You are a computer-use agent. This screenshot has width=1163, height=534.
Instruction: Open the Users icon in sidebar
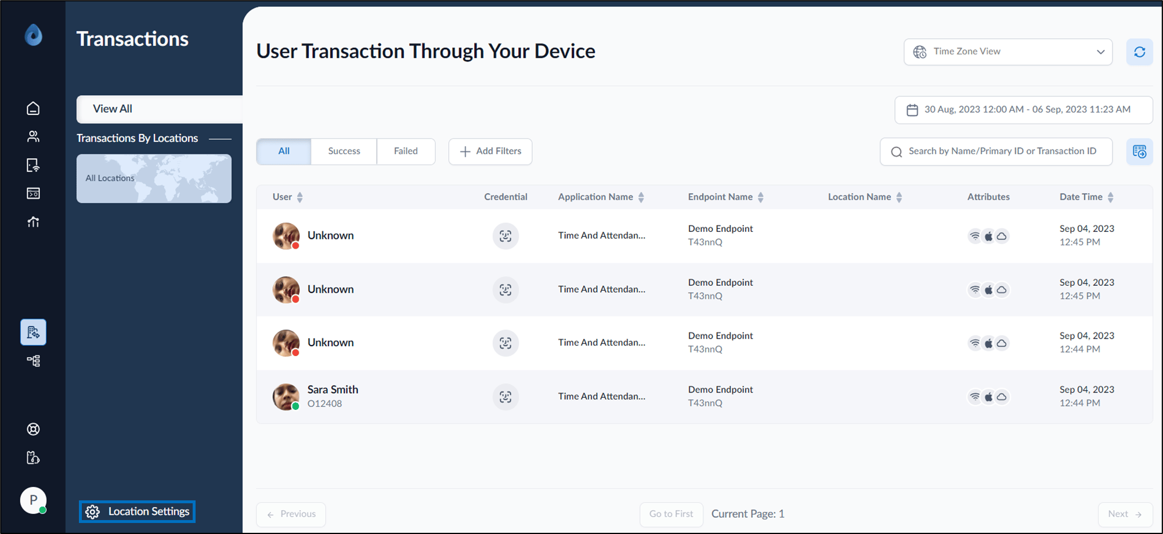pyautogui.click(x=33, y=137)
